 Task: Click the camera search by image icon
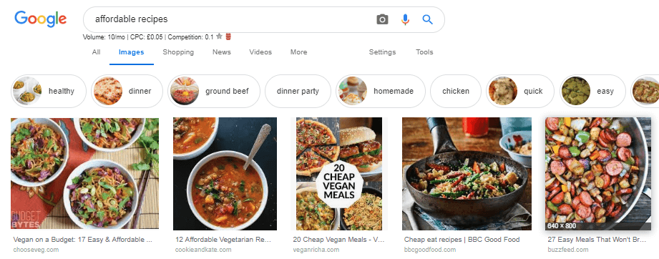[382, 19]
